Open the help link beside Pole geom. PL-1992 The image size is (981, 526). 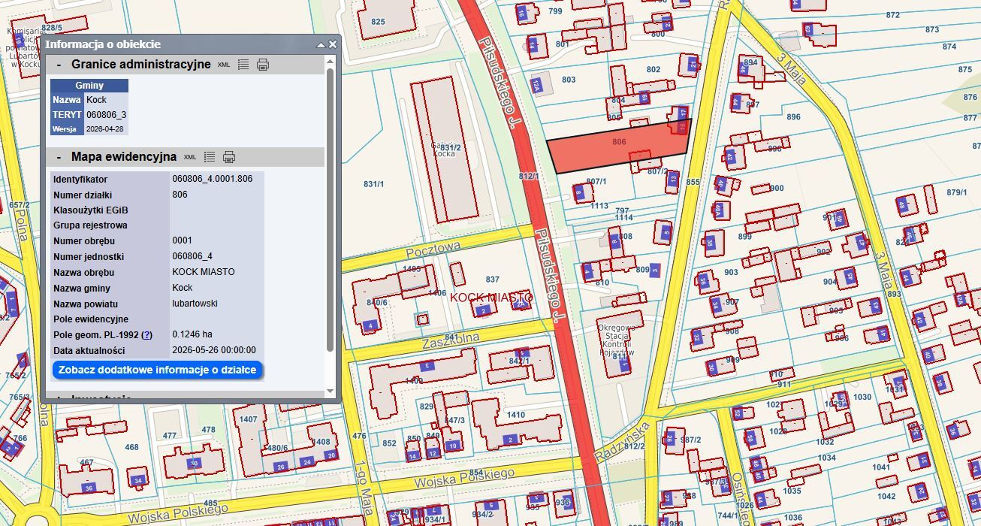coord(147,334)
